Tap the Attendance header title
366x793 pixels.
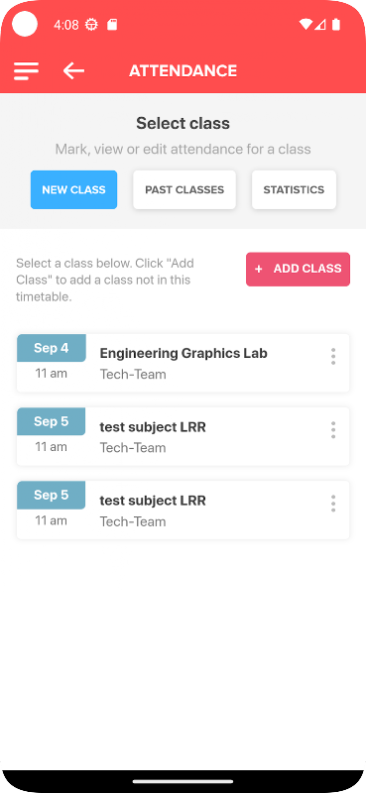pyautogui.click(x=183, y=70)
